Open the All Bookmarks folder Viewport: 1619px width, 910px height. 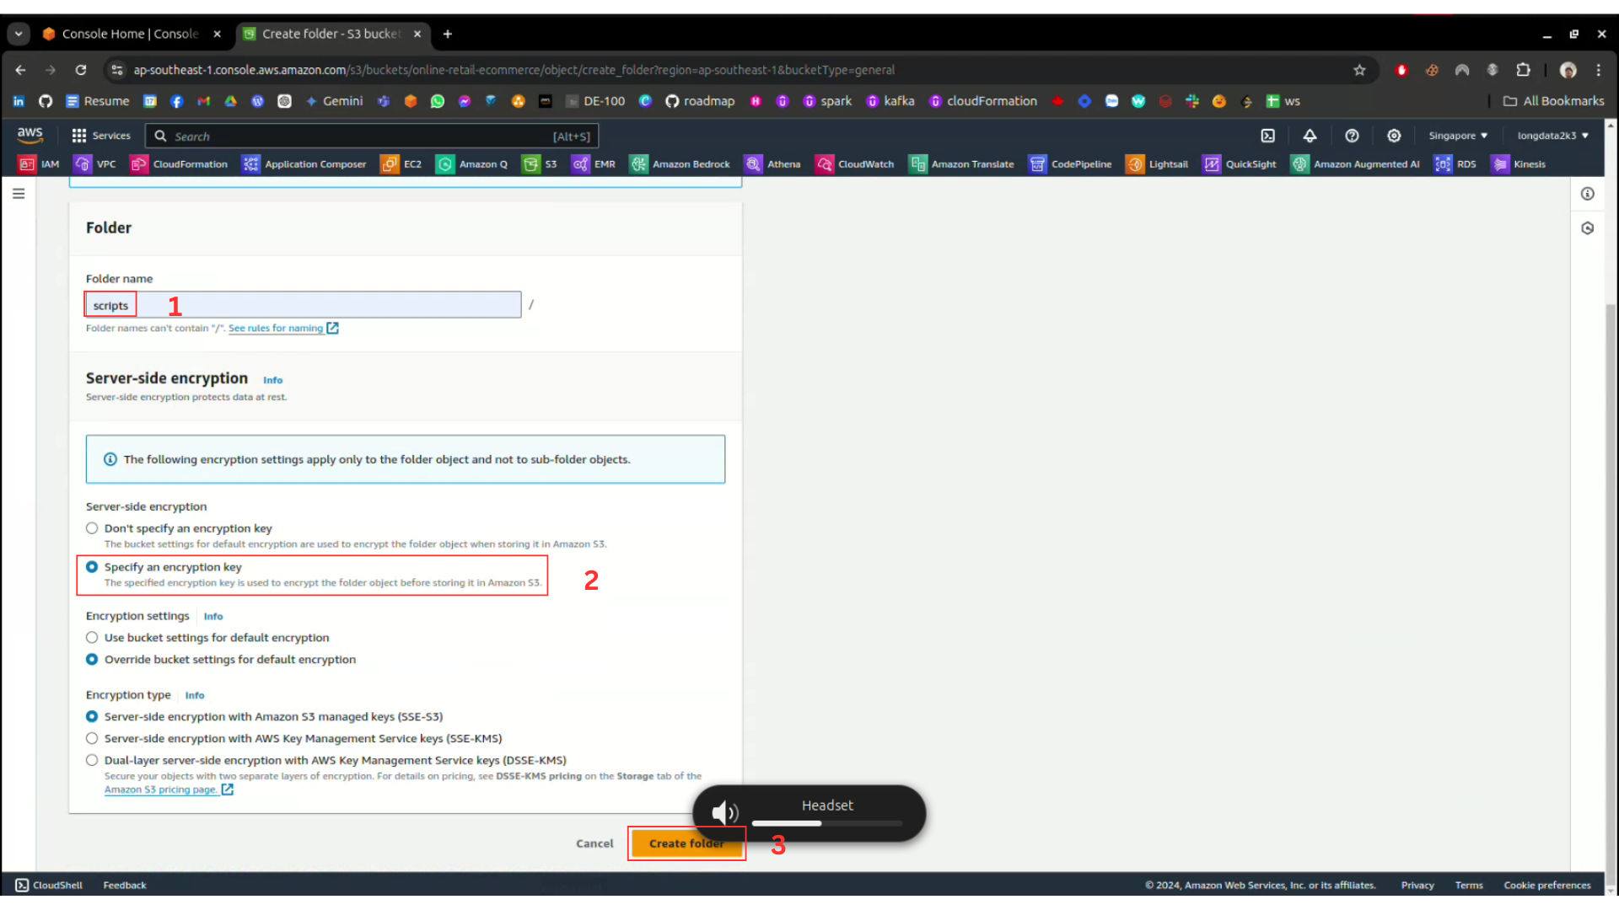click(1554, 101)
